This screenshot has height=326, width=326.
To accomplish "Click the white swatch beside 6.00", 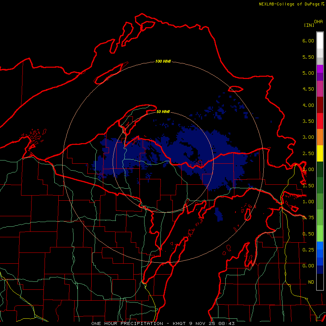I will click(x=320, y=41).
